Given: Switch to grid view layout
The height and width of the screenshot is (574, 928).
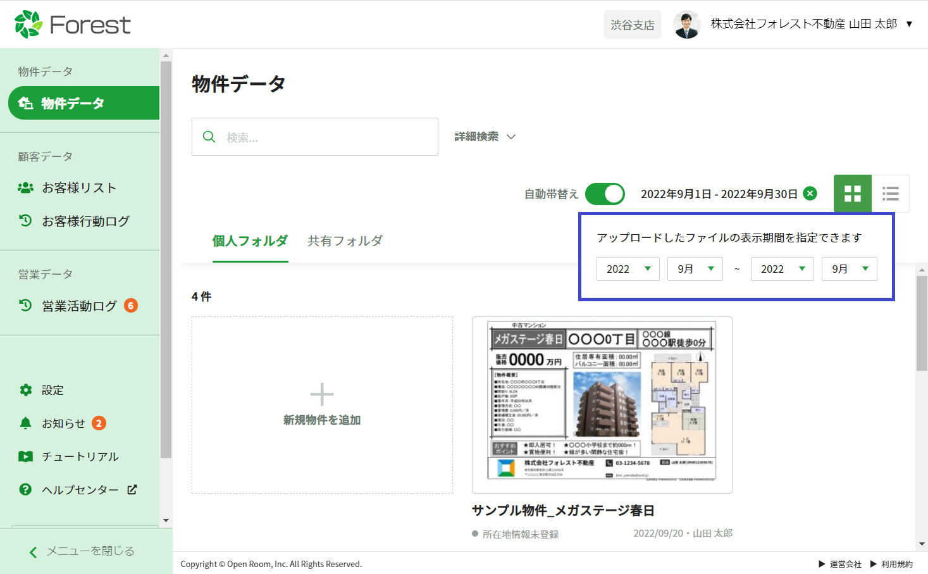Looking at the screenshot, I should (852, 194).
